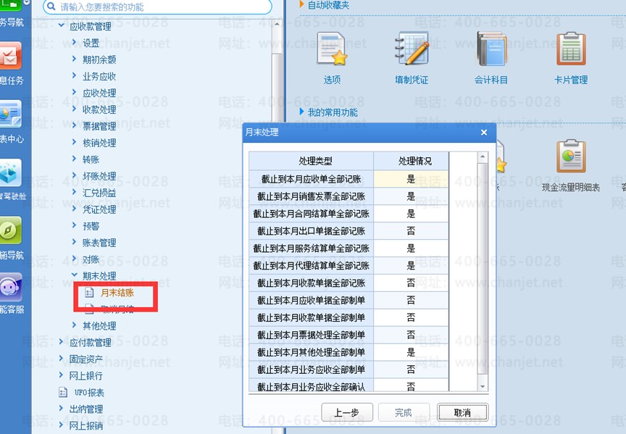Click the search magnifier icon
This screenshot has height=434, width=626.
(51, 7)
